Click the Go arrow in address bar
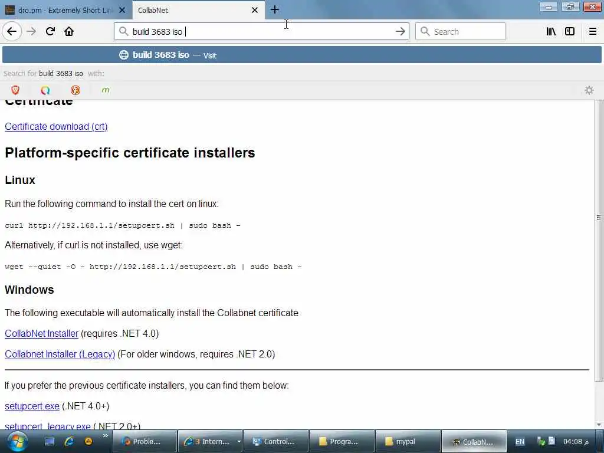Image resolution: width=604 pixels, height=453 pixels. pyautogui.click(x=401, y=31)
